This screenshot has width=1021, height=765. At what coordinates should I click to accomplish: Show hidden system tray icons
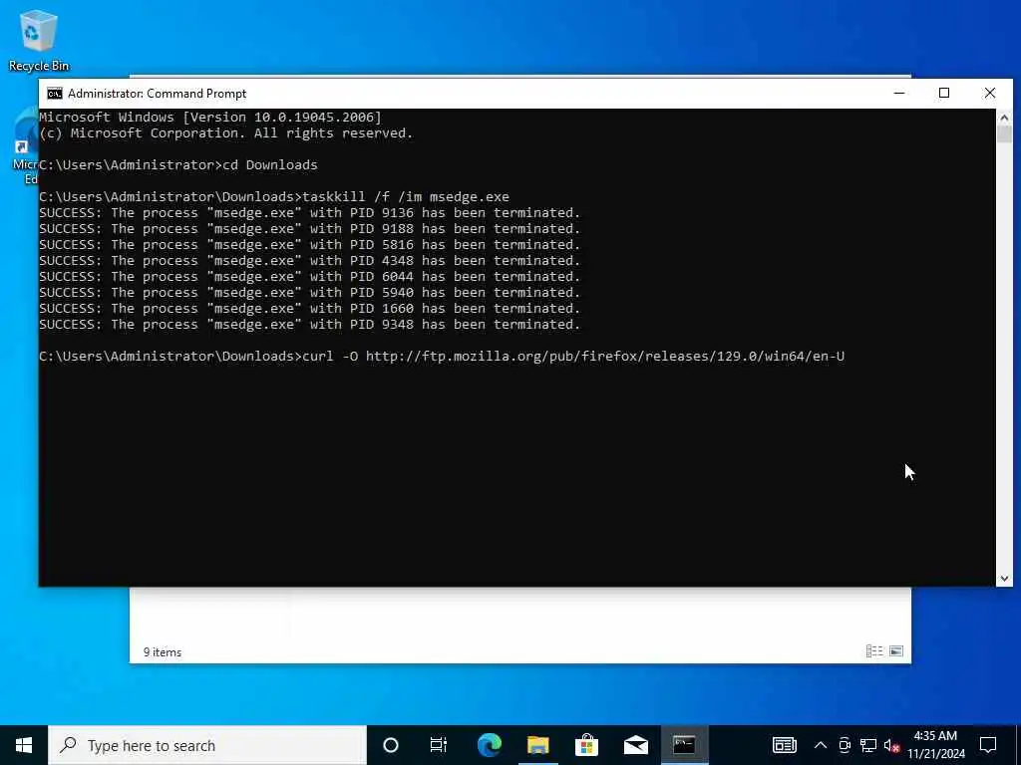tap(821, 745)
